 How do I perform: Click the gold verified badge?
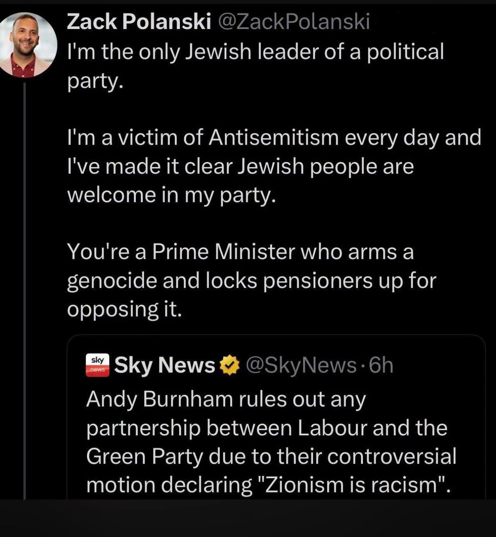point(230,365)
